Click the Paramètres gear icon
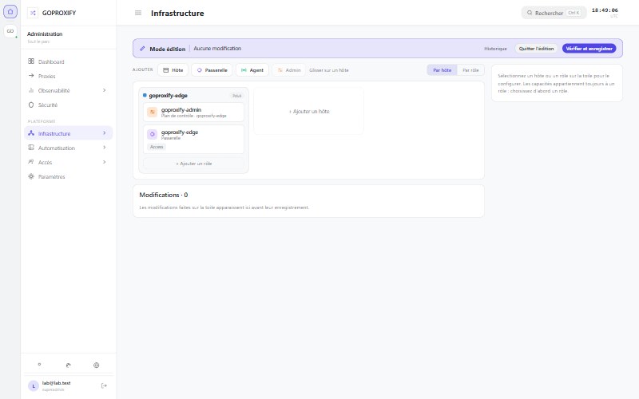The width and height of the screenshot is (639, 399). tap(31, 176)
